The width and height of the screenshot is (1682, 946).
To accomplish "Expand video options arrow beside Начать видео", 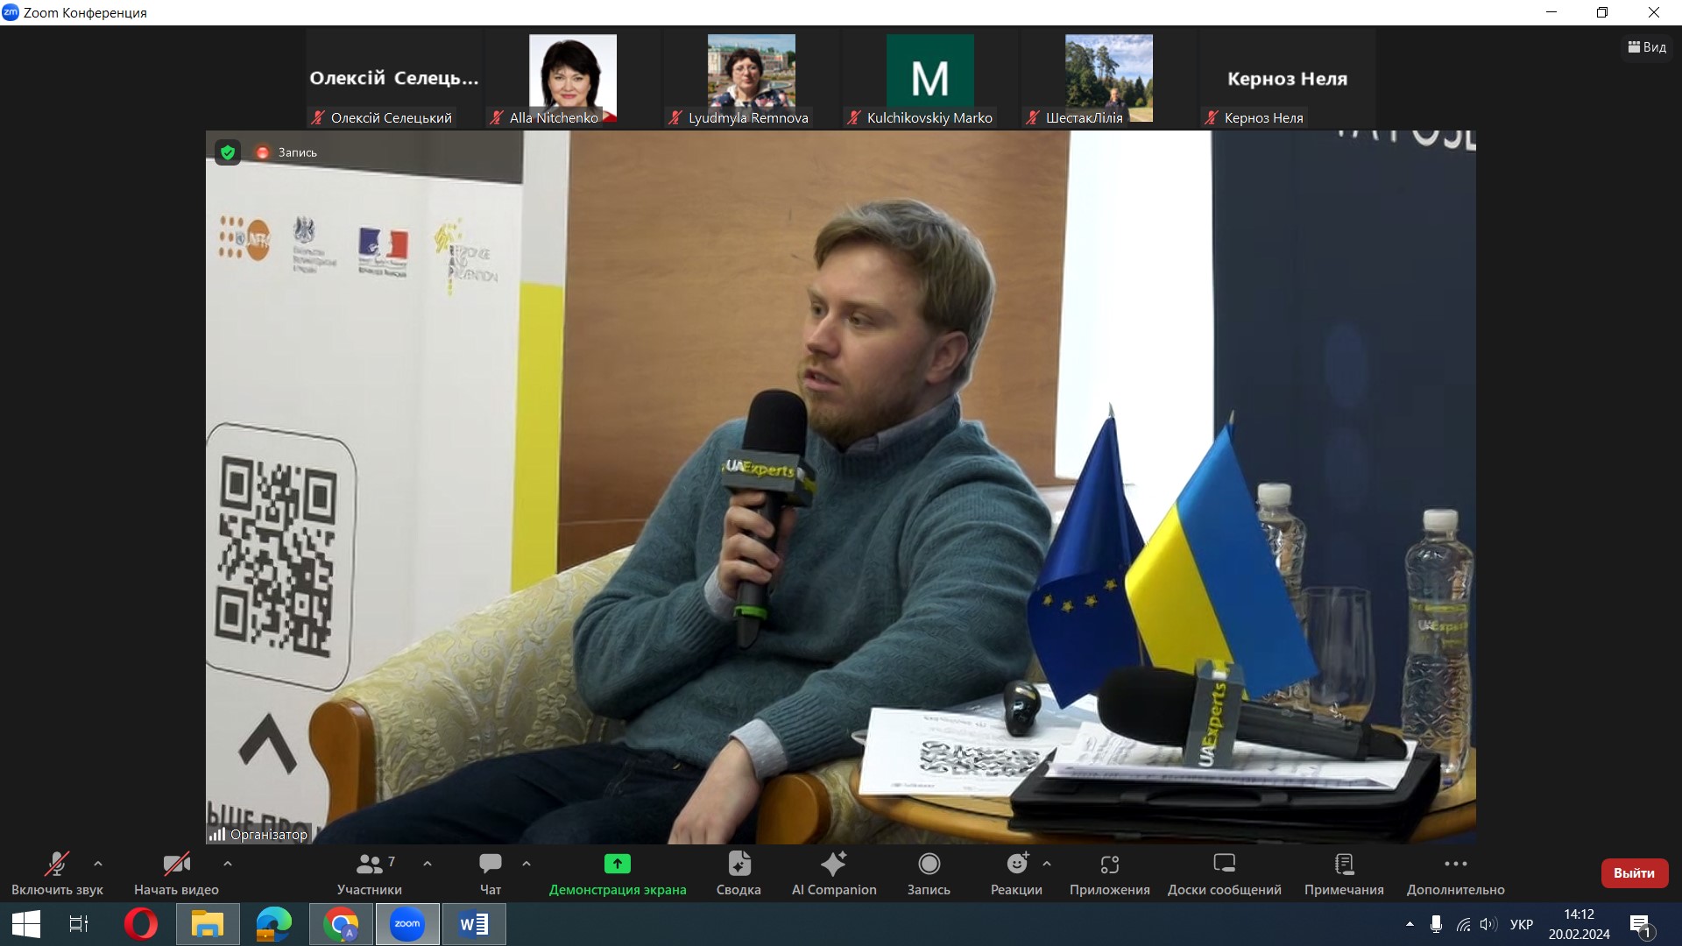I will pyautogui.click(x=228, y=864).
